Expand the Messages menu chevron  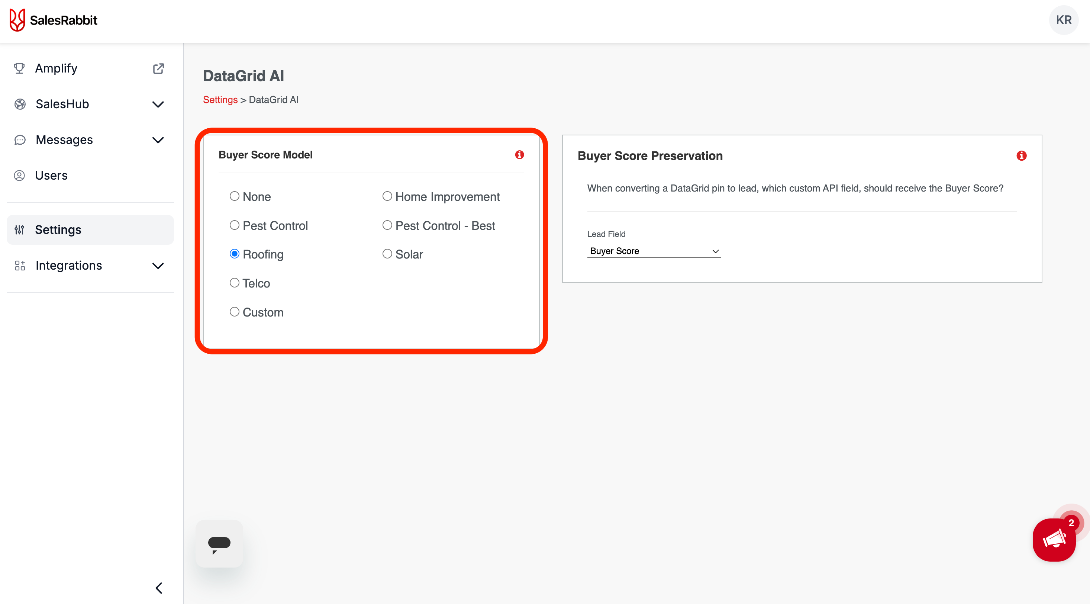pyautogui.click(x=158, y=140)
